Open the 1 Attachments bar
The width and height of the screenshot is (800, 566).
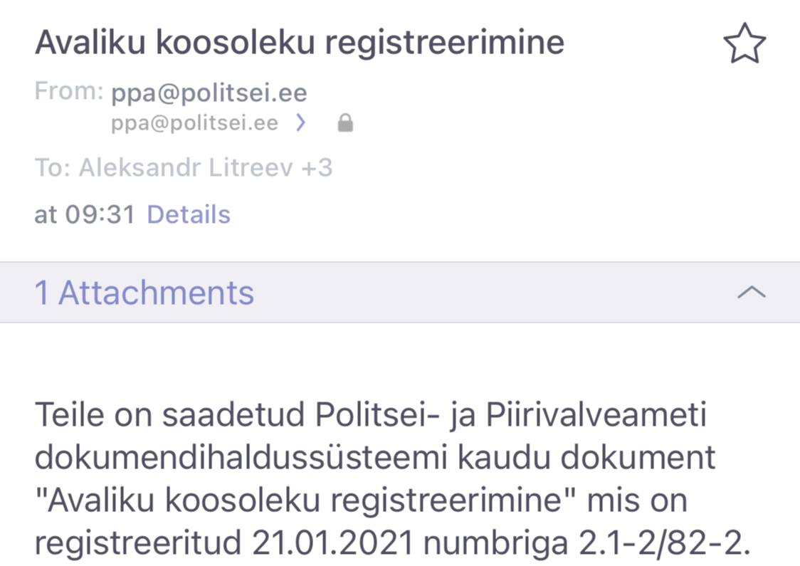point(400,293)
